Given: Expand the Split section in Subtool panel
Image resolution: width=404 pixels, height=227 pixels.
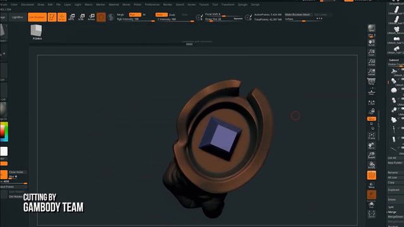Looking at the screenshot, I should click(x=391, y=207).
